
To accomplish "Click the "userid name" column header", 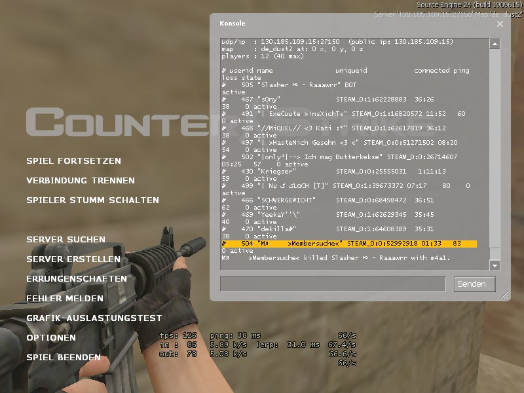I will pos(251,71).
